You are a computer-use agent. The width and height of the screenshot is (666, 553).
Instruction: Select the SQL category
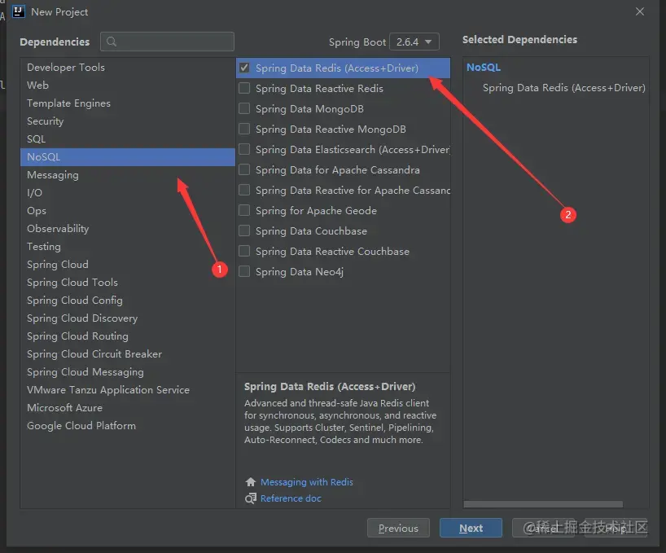coord(128,139)
